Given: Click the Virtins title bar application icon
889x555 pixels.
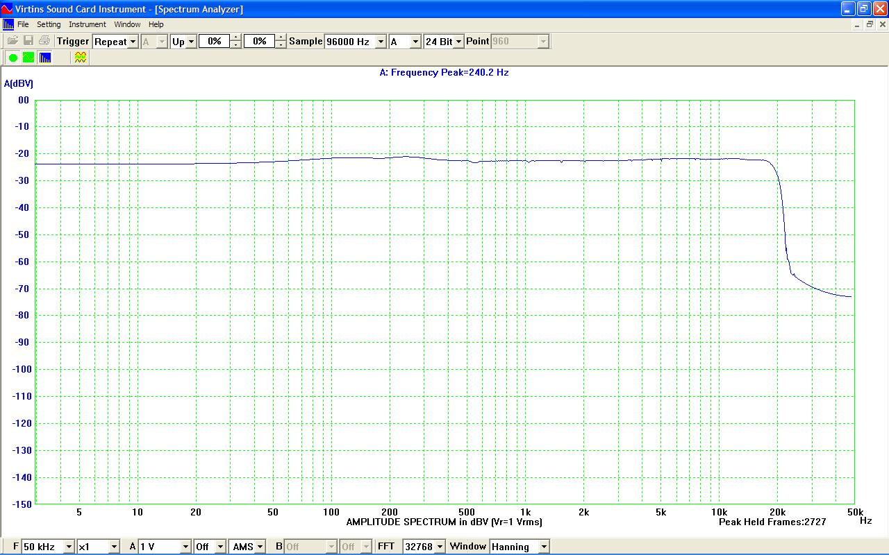Looking at the screenshot, I should point(7,9).
